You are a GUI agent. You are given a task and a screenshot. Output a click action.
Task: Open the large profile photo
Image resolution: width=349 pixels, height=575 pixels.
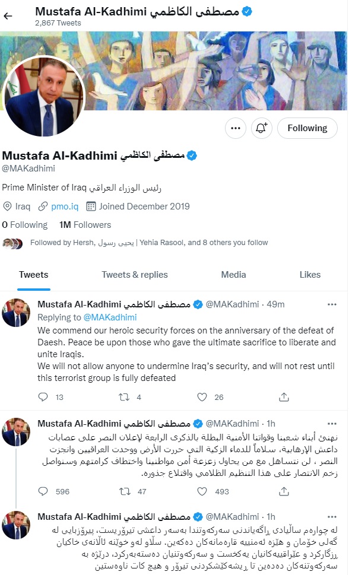pos(44,96)
